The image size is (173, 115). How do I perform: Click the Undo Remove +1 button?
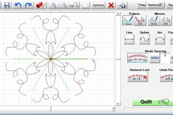point(167,77)
